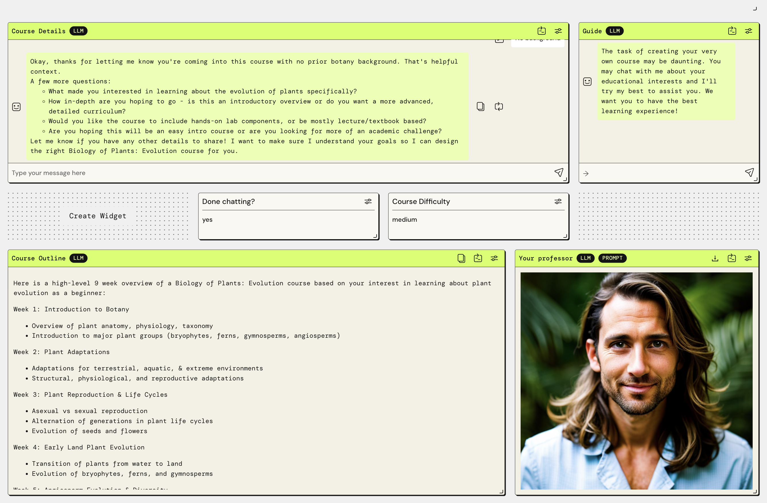This screenshot has height=503, width=767.
Task: Open Guide widget settings sliders icon
Action: tap(748, 31)
